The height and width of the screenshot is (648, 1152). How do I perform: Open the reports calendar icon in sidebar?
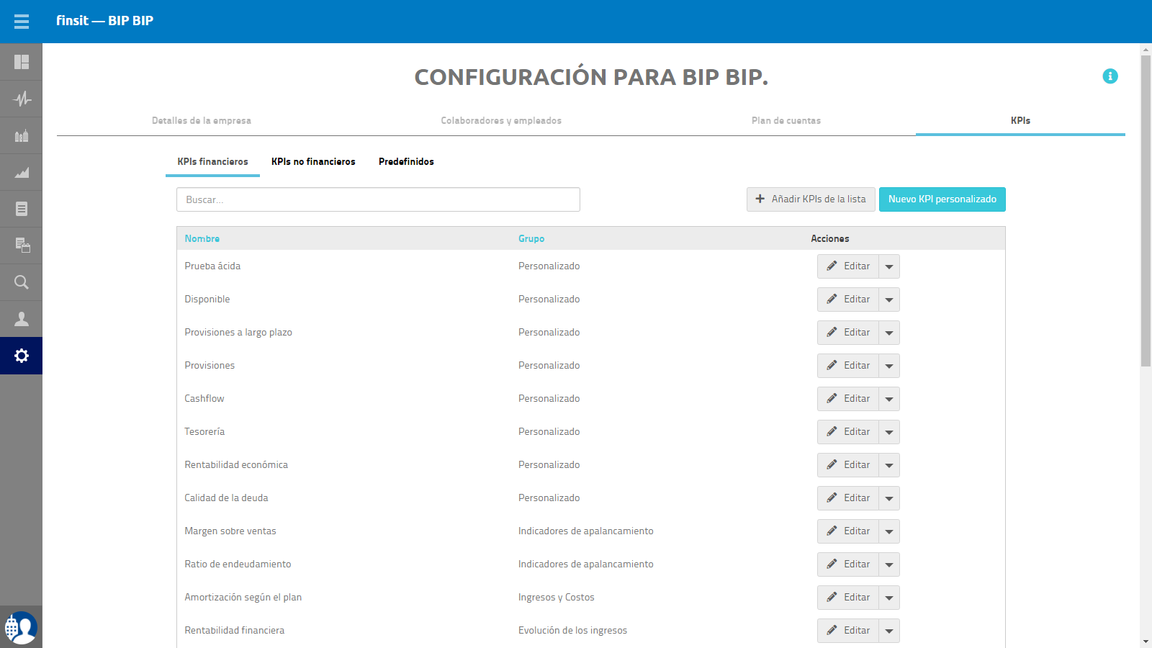coord(22,246)
